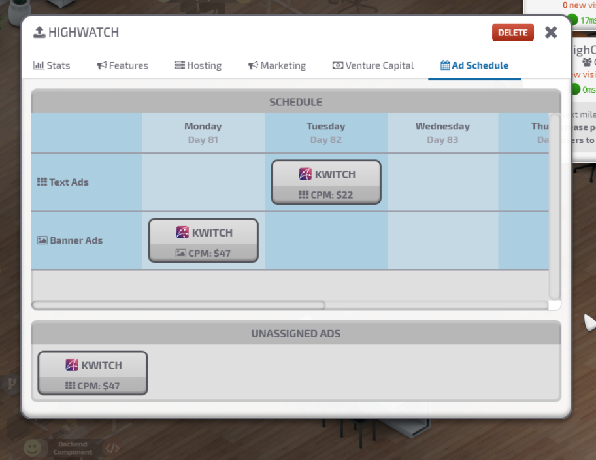Click grid icon next to CPM: $22

[x=304, y=195]
